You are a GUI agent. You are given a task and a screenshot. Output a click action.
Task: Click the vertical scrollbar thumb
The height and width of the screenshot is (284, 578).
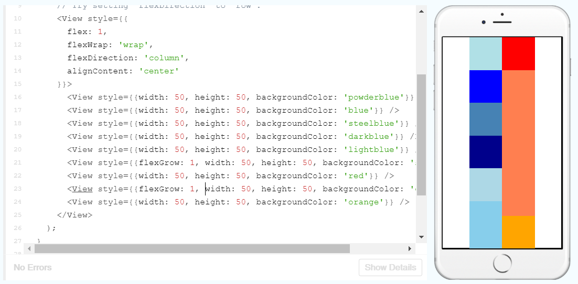[x=421, y=135]
